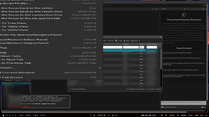Choose the Ctrl+Shift+W Other Tabs item

click(x=51, y=56)
